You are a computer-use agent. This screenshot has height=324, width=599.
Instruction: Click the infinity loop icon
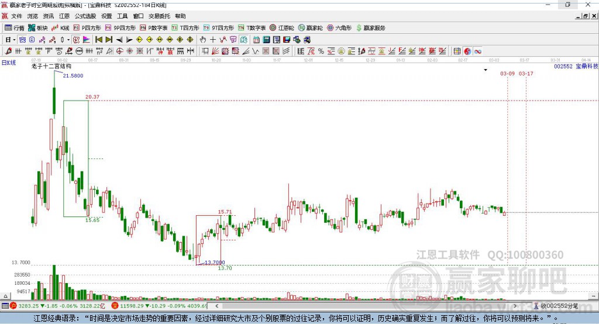point(477,51)
